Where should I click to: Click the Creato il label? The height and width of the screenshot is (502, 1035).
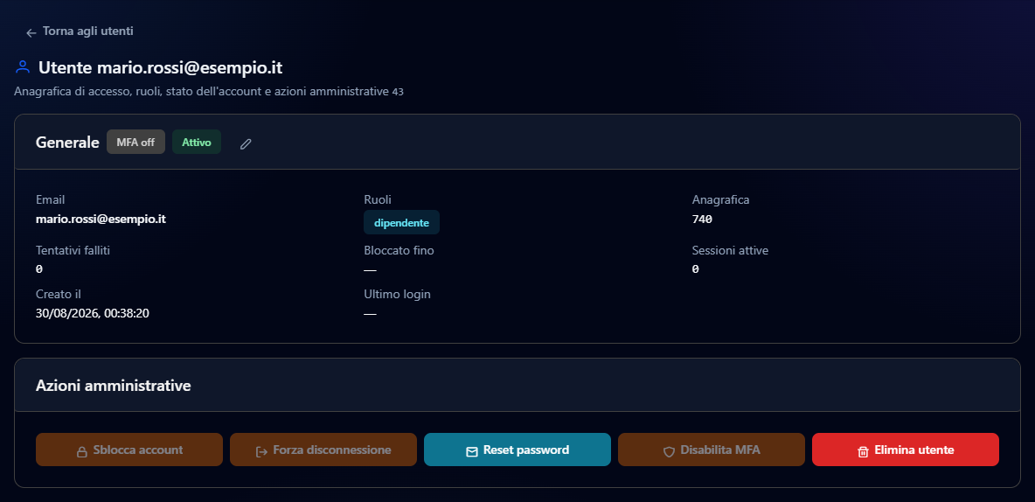pos(58,294)
